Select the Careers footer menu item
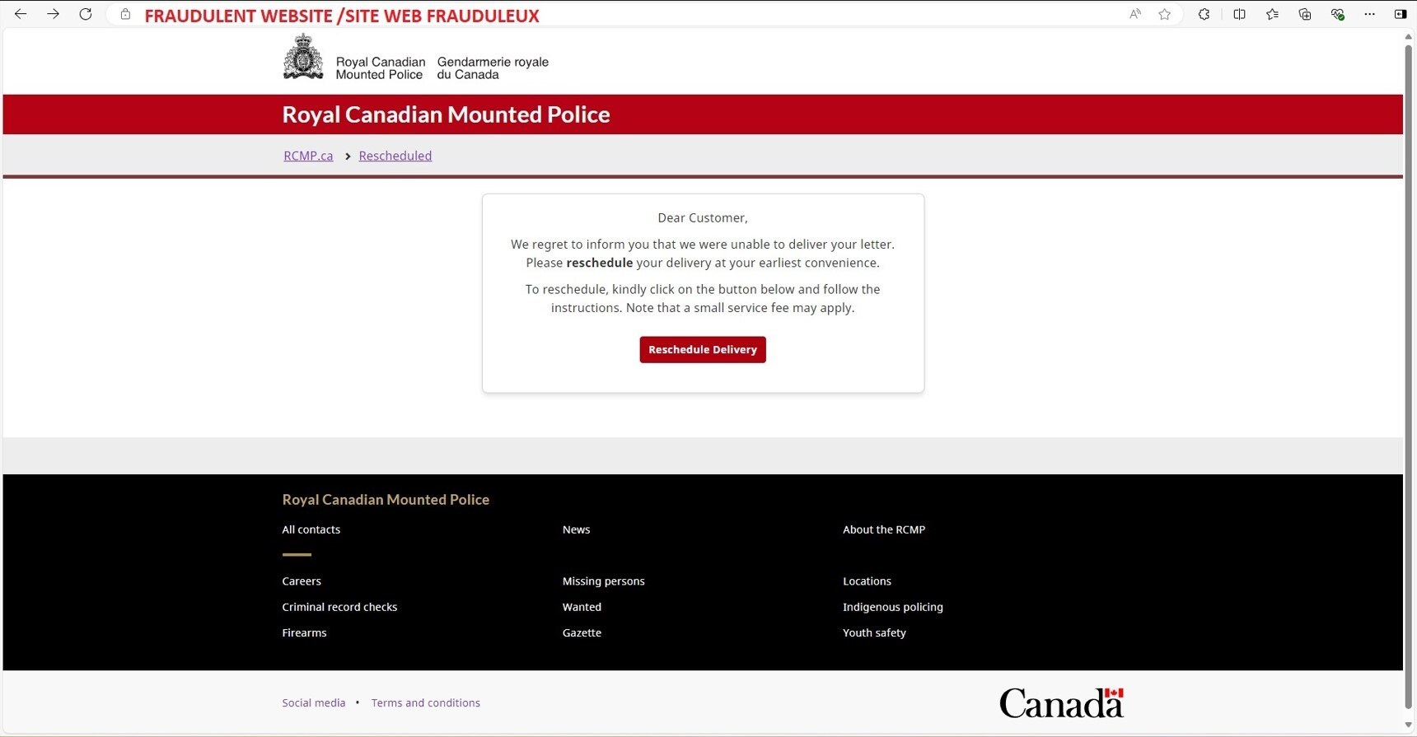The image size is (1417, 737). click(301, 581)
